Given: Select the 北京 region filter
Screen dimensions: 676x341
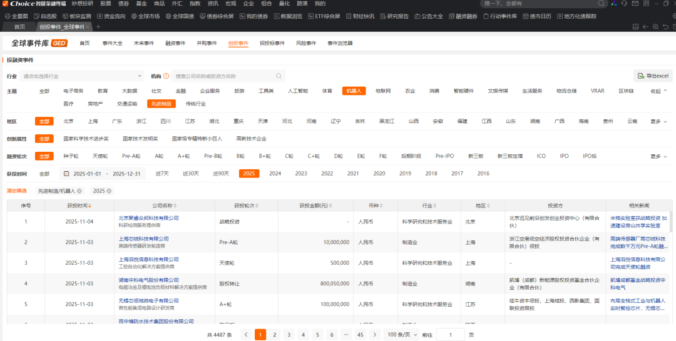Looking at the screenshot, I should tap(68, 121).
